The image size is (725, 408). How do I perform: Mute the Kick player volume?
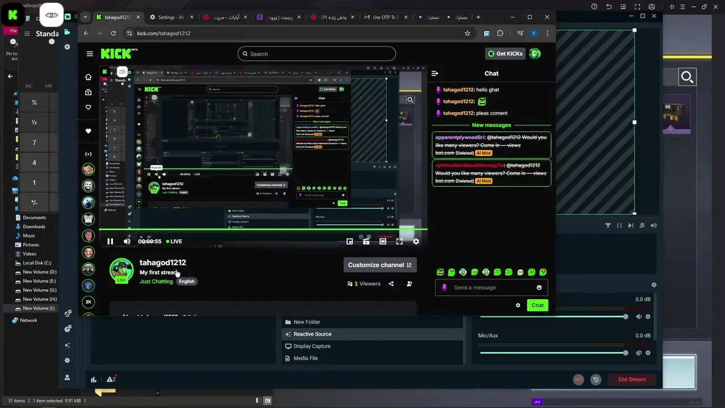127,241
